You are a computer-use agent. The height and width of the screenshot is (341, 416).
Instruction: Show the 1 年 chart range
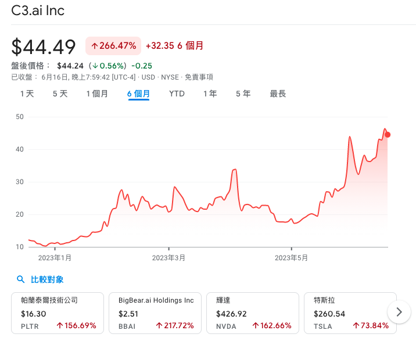coord(210,94)
